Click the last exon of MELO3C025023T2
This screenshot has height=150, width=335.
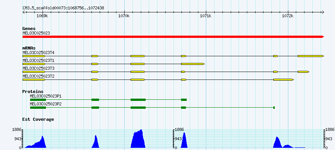283,79
